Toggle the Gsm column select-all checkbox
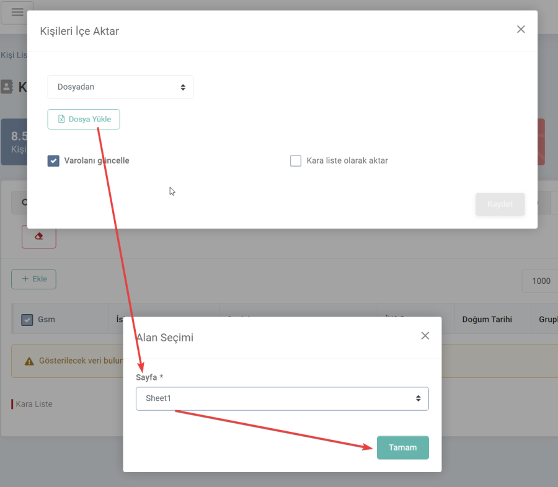The width and height of the screenshot is (558, 487). [x=27, y=320]
